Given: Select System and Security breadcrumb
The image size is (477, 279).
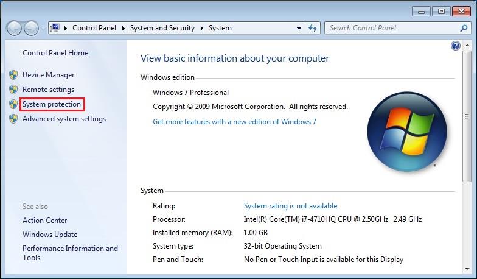Looking at the screenshot, I should pyautogui.click(x=162, y=28).
